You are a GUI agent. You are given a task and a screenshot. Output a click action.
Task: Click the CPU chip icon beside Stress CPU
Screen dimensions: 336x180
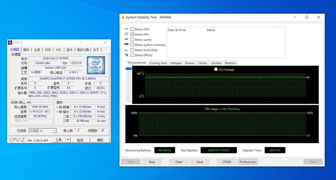click(127, 29)
